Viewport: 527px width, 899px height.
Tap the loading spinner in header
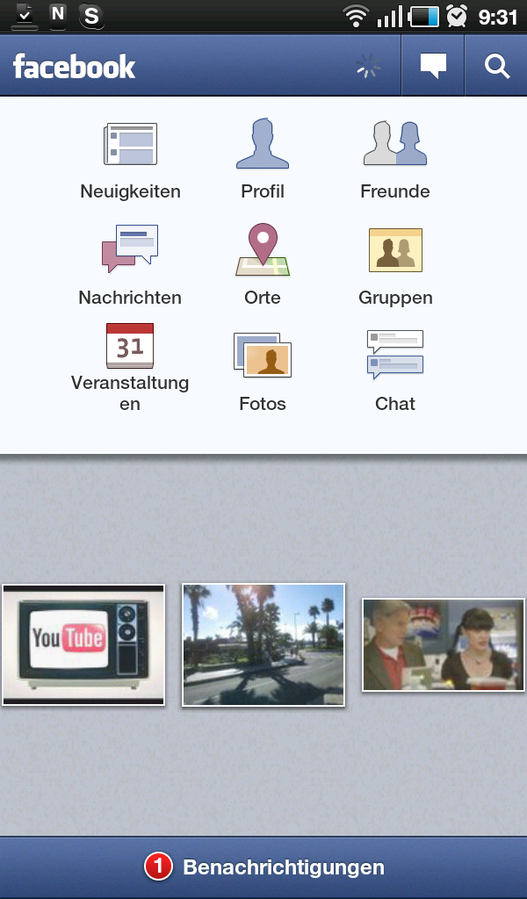click(368, 66)
